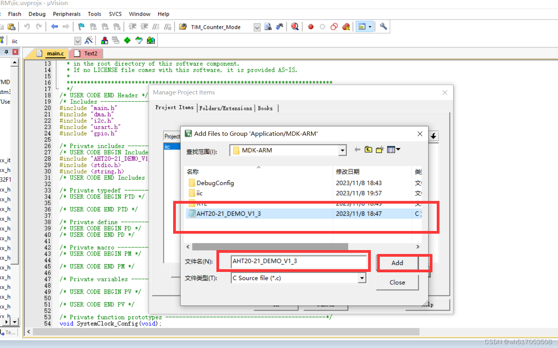Image resolution: width=558 pixels, height=348 pixels.
Task: Click the Select Software Packs icon
Action: [139, 40]
